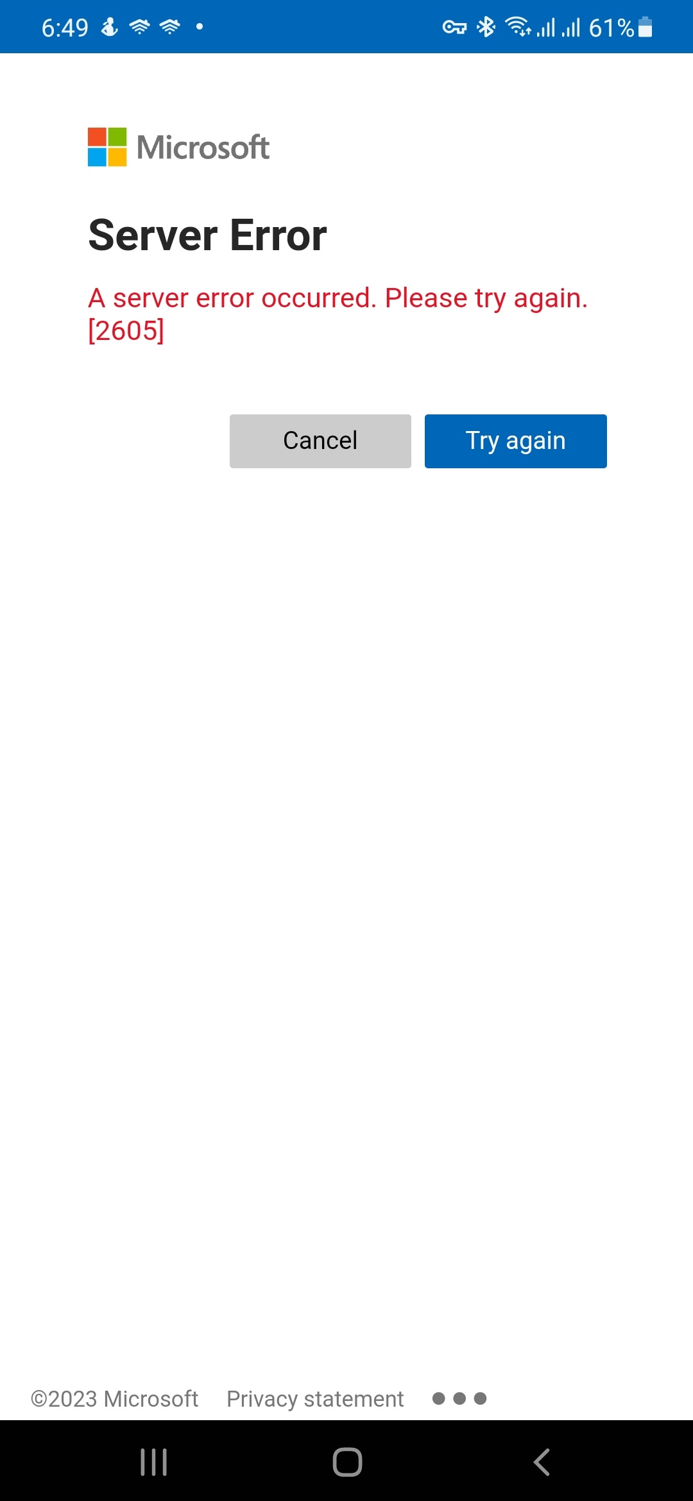The width and height of the screenshot is (693, 1501).
Task: Tap the Cancel button
Action: 320,441
